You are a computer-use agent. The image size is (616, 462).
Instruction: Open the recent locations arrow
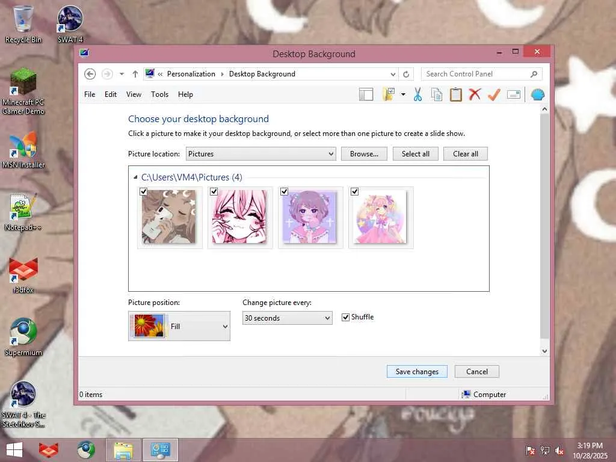point(122,74)
